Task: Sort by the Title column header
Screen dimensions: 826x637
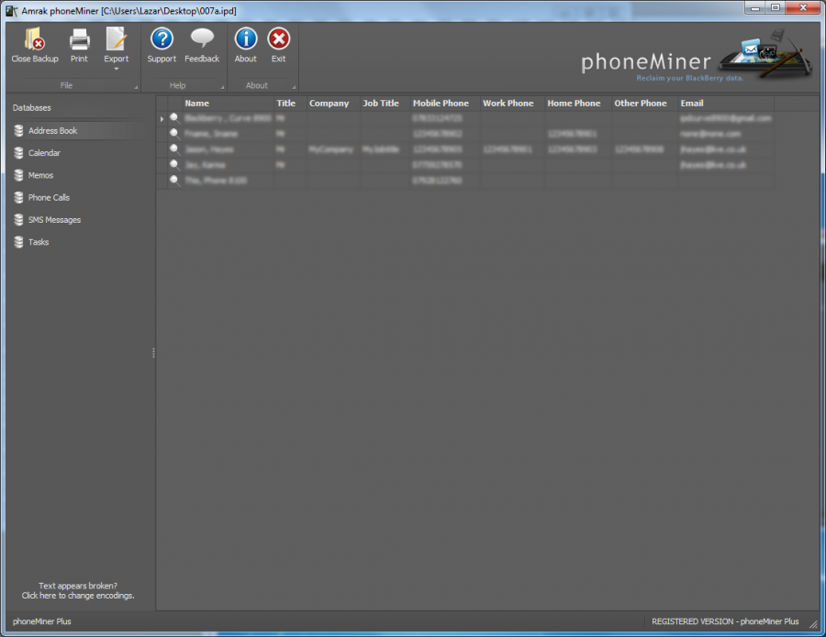Action: click(290, 103)
